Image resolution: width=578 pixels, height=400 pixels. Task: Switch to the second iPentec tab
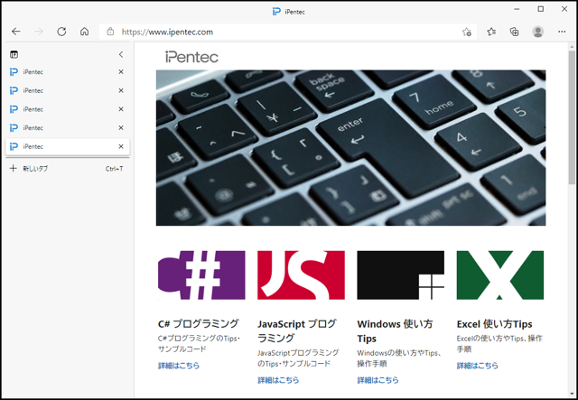pyautogui.click(x=68, y=90)
